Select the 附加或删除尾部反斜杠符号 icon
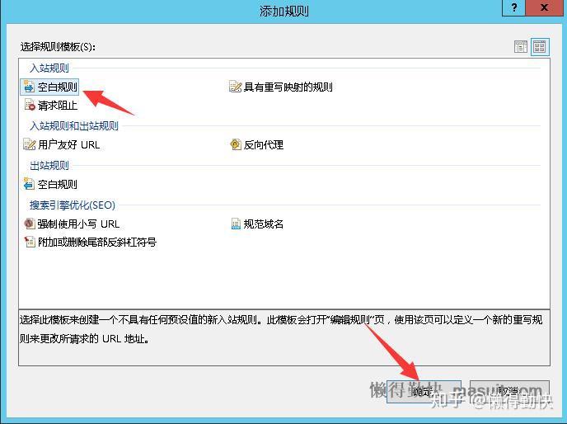This screenshot has width=567, height=424. (30, 242)
